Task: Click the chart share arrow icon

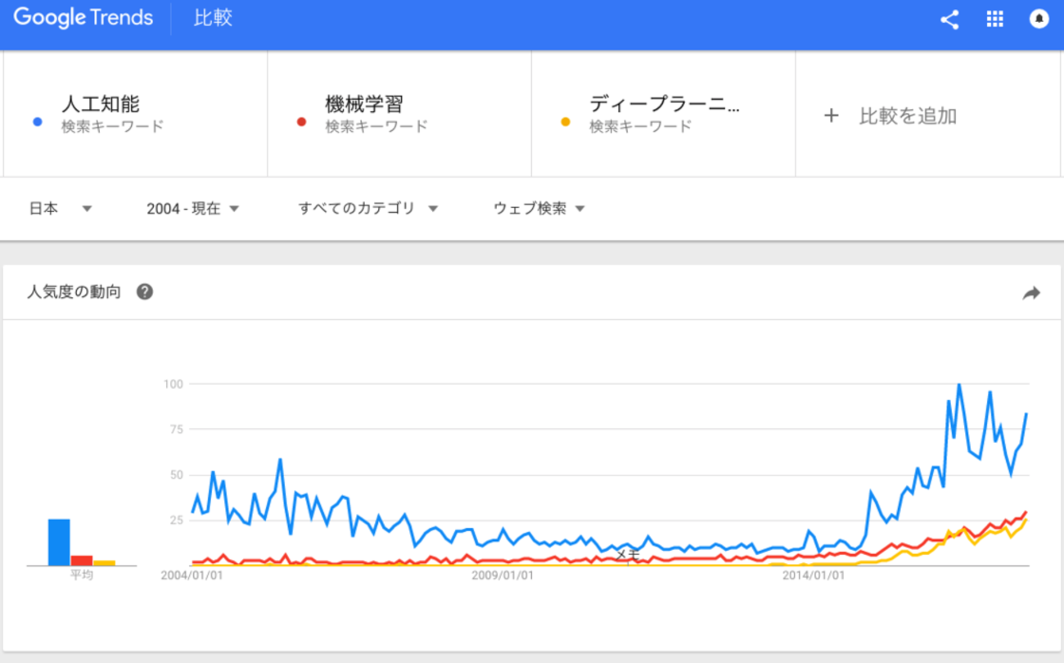Action: click(1031, 293)
